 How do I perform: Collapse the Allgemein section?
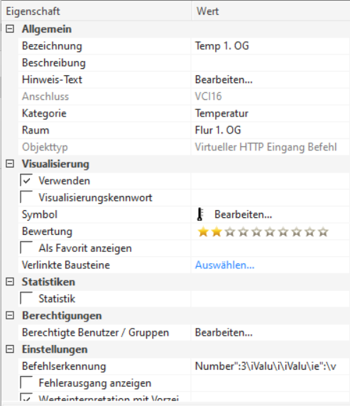coord(10,28)
